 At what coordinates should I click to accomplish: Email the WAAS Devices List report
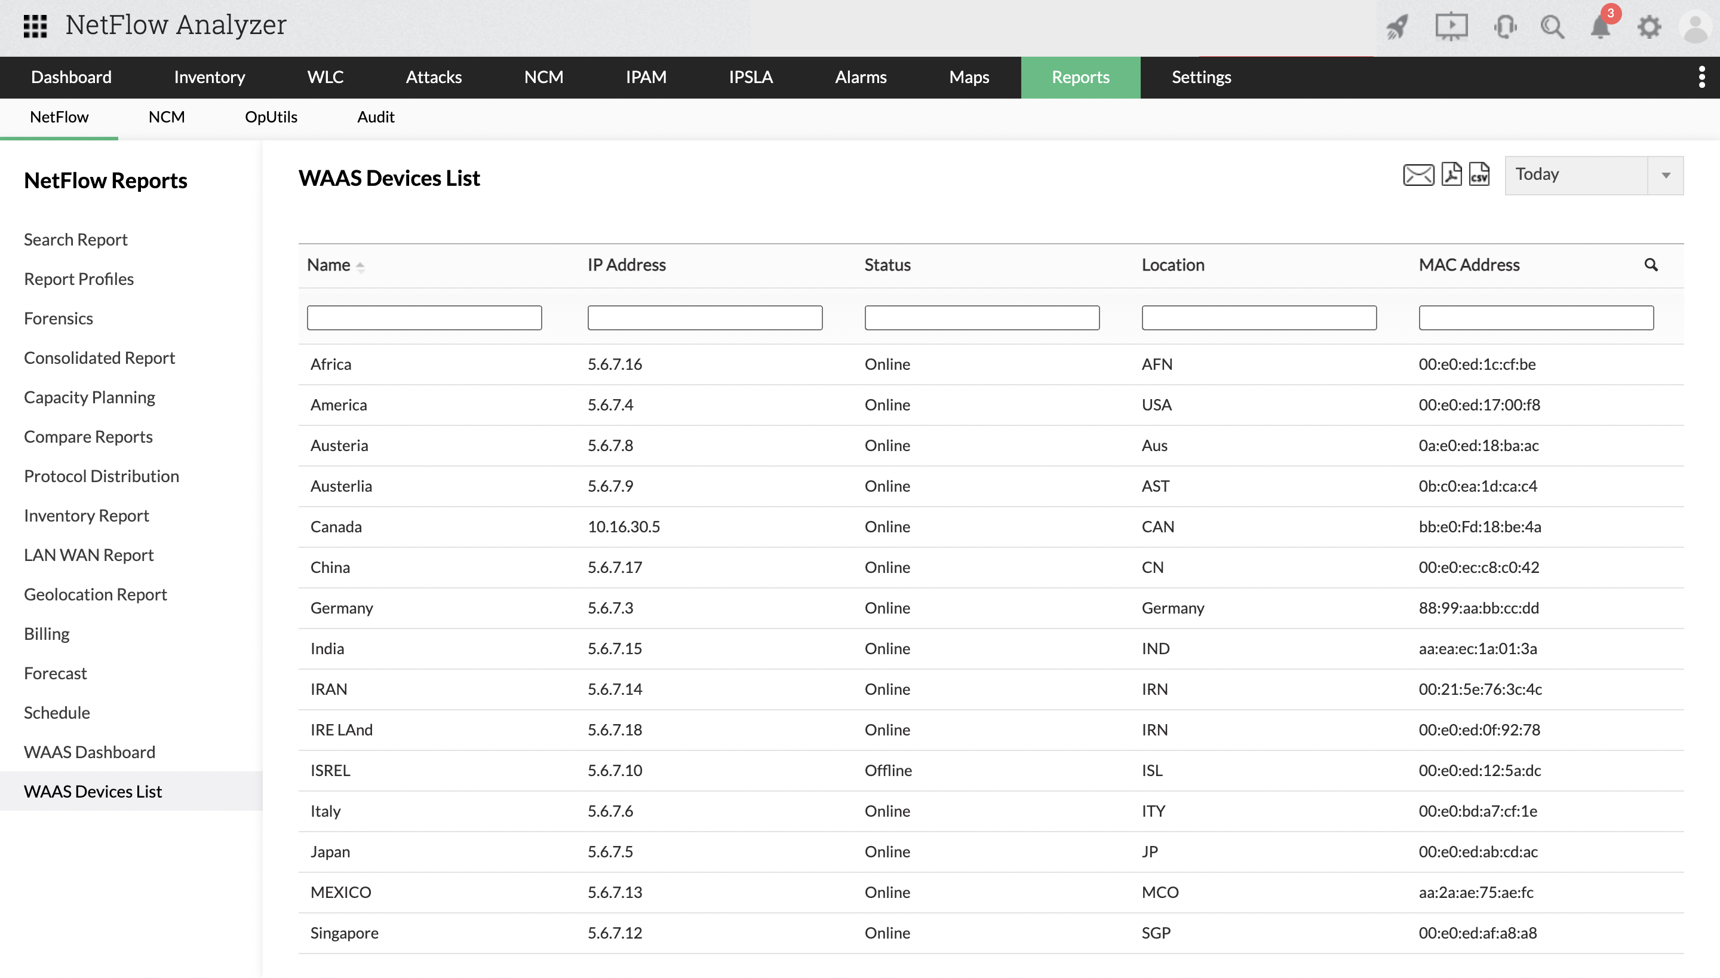point(1418,174)
